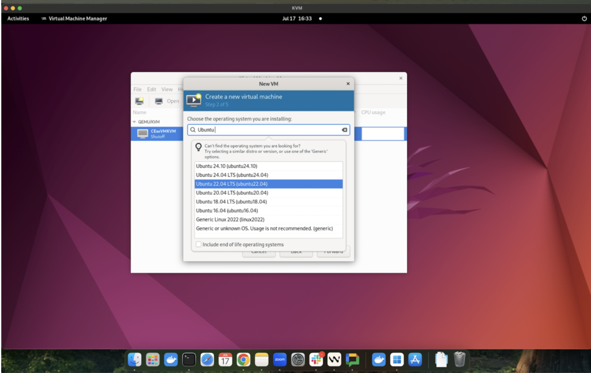Open Google Chat from the dock

pyautogui.click(x=353, y=359)
